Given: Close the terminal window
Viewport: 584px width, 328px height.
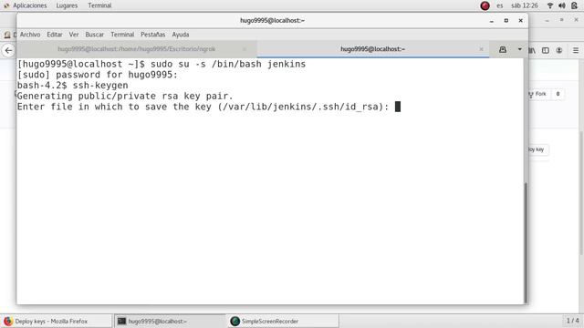Looking at the screenshot, I should 520,21.
